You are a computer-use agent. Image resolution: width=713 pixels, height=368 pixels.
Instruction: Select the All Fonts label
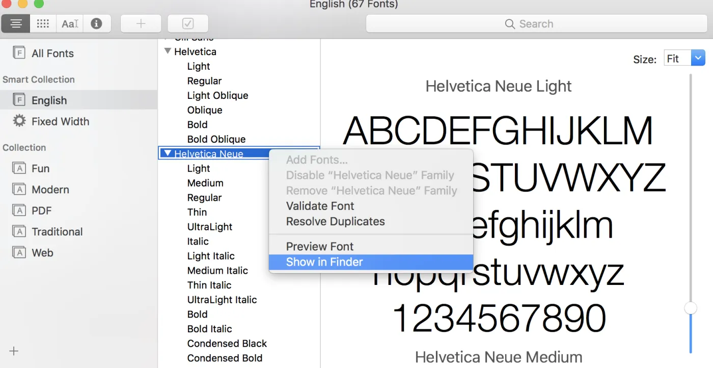(x=52, y=53)
